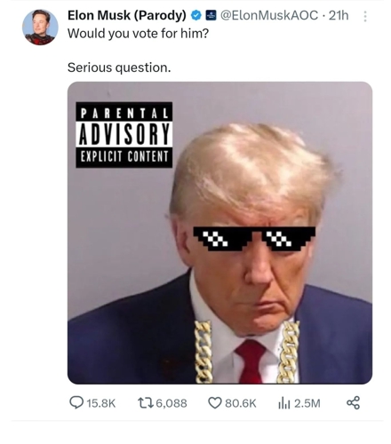Open the poster's profile avatar
The image size is (391, 444).
click(x=40, y=28)
